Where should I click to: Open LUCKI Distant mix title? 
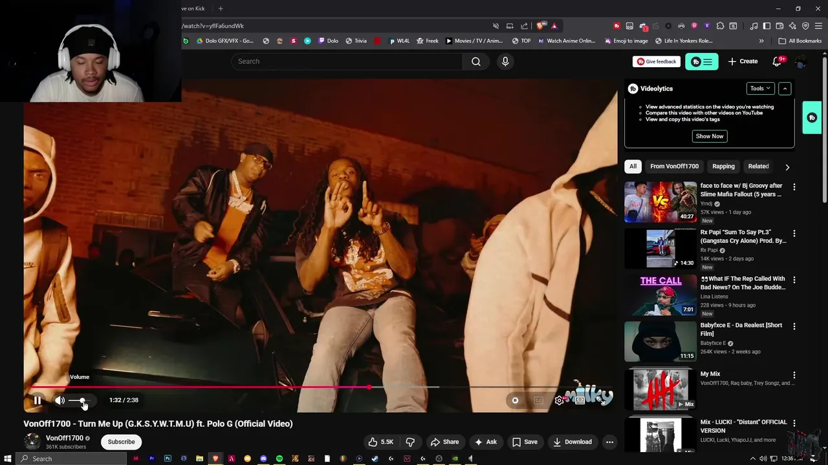point(743,426)
